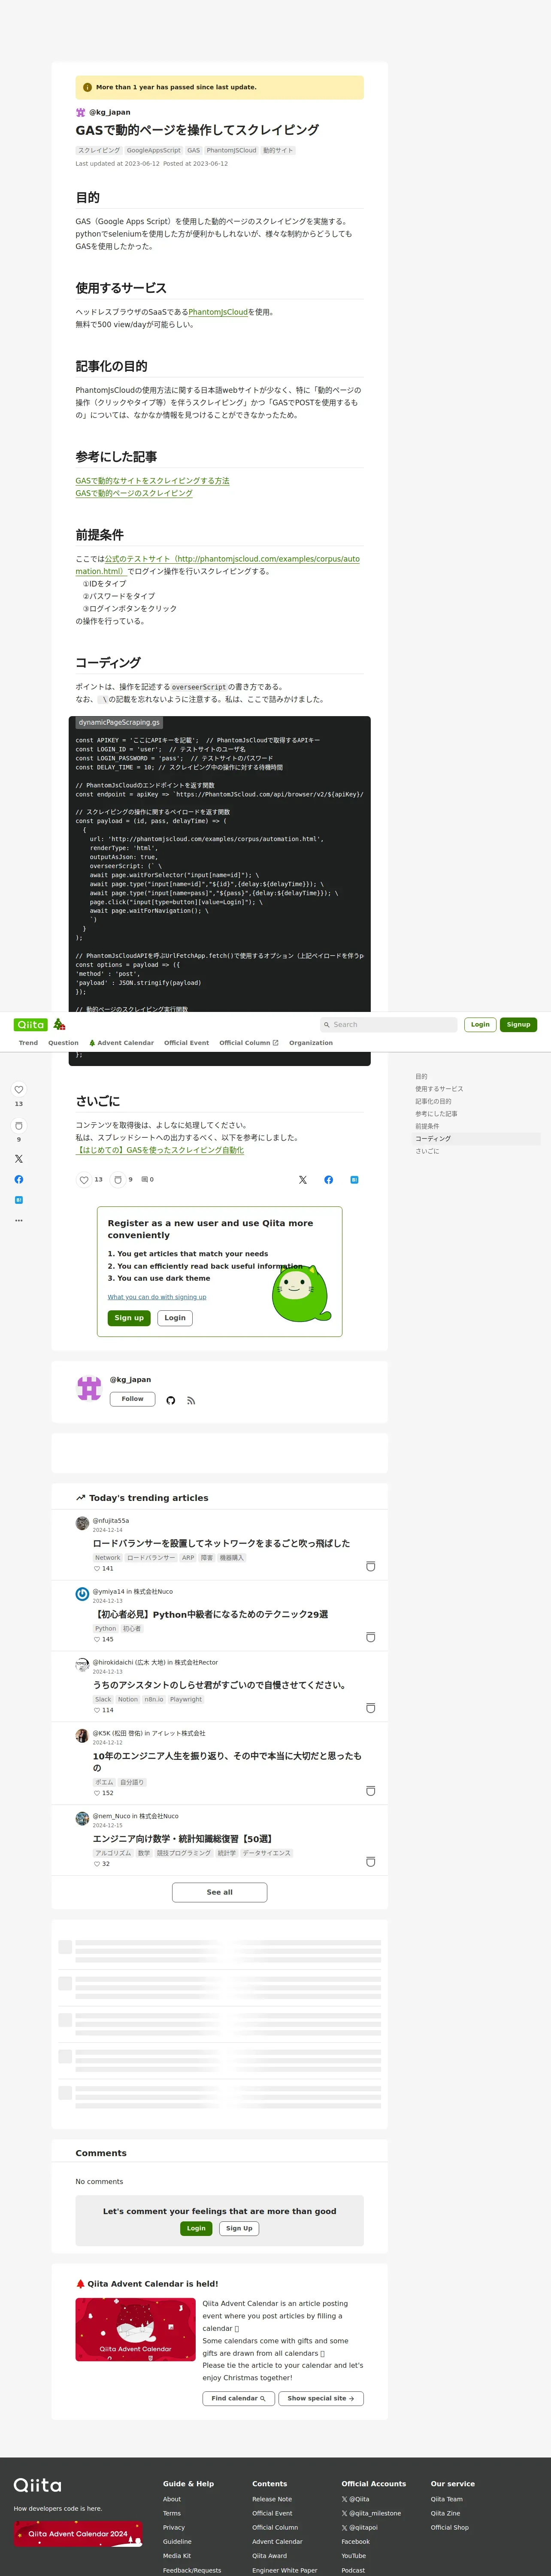Share to Hatena Bookmark below the article body
This screenshot has height=2576, width=551.
click(x=354, y=1180)
